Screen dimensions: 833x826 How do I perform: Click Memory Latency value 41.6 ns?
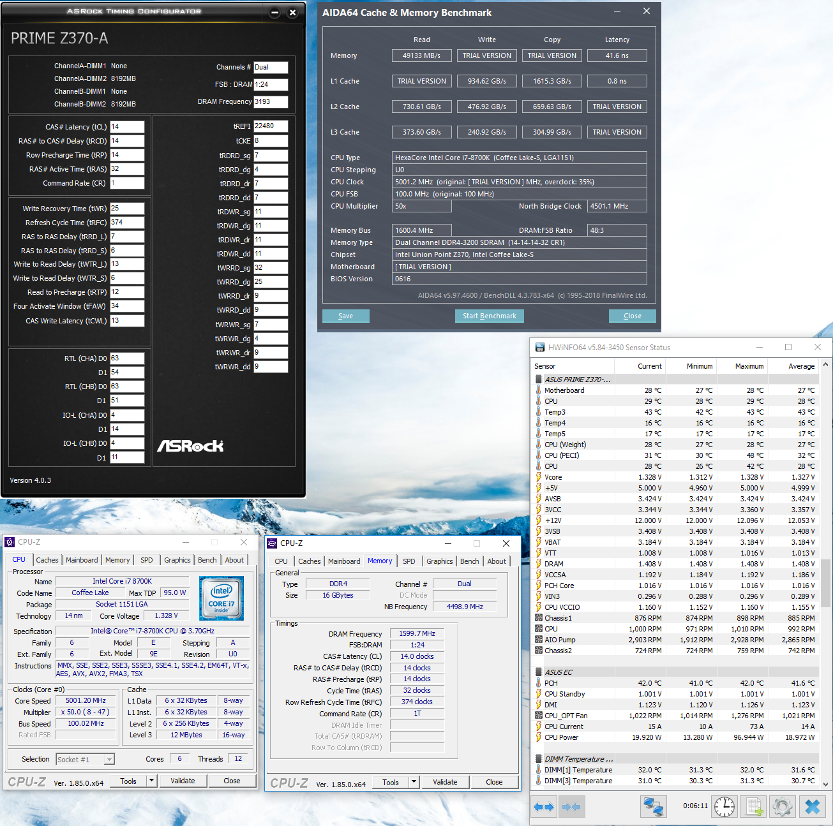tap(617, 55)
